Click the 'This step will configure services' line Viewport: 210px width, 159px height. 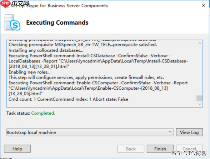tap(86, 78)
